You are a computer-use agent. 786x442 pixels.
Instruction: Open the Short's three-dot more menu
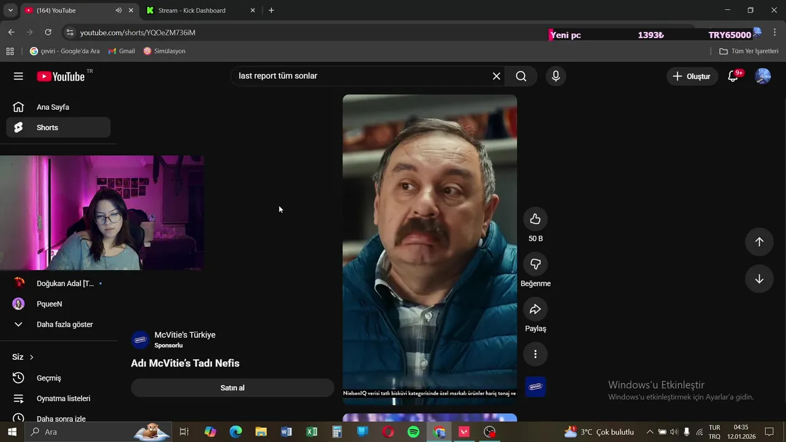535,354
